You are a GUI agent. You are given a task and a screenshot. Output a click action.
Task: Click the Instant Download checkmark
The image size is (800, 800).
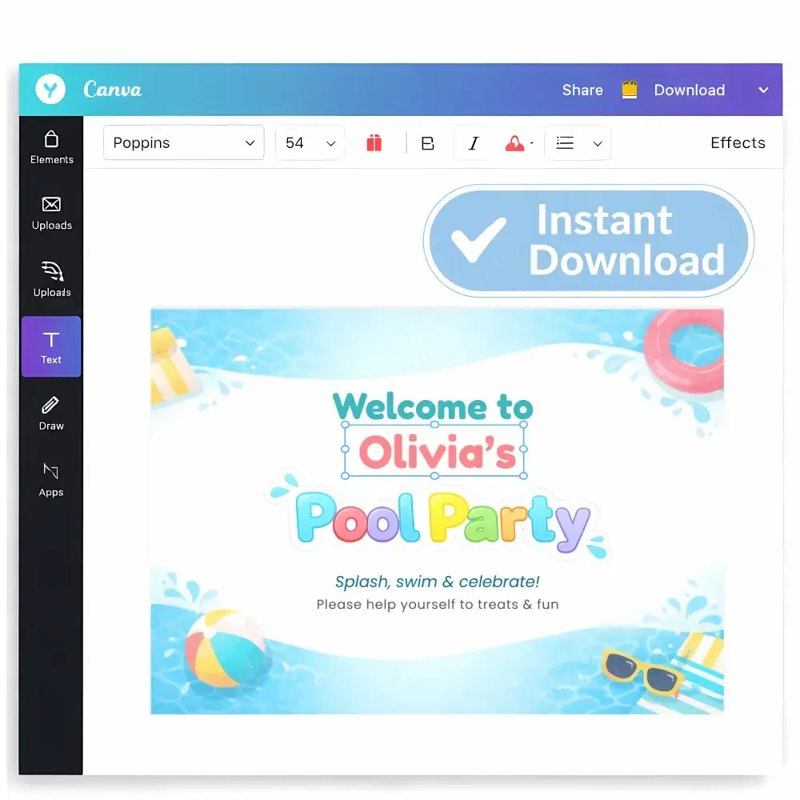[478, 240]
